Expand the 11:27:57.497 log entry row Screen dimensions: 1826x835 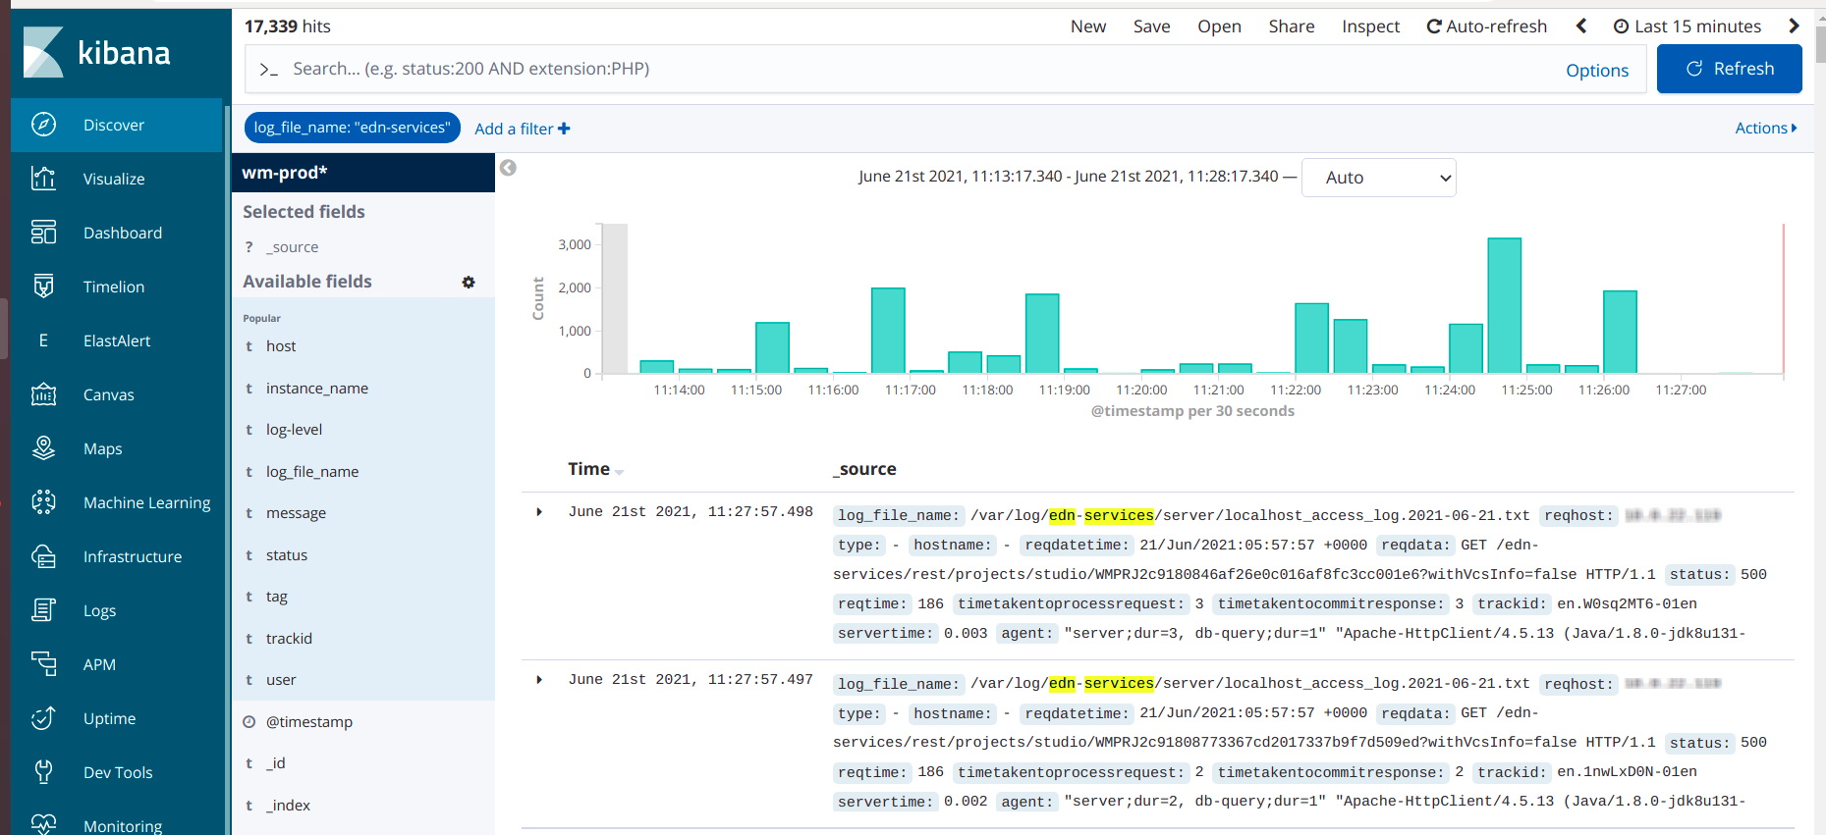pyautogui.click(x=539, y=680)
